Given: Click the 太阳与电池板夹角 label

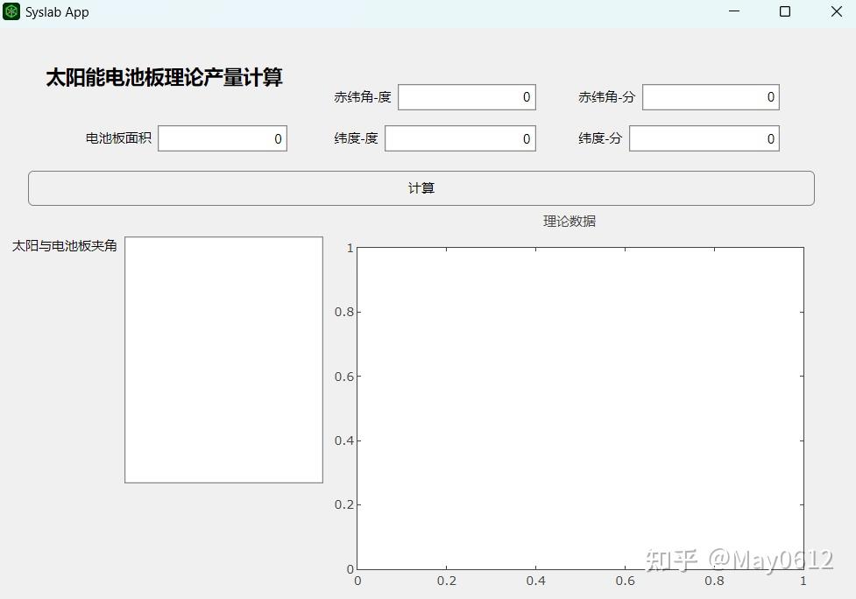Looking at the screenshot, I should 65,246.
